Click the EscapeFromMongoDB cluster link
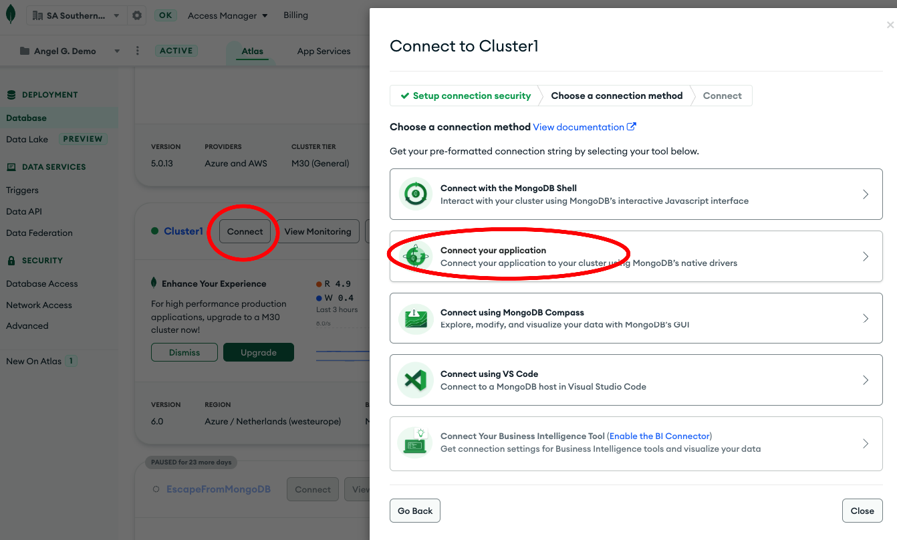Image resolution: width=897 pixels, height=540 pixels. click(x=219, y=489)
